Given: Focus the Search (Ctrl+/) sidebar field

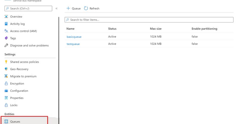Looking at the screenshot, I should [x=28, y=9].
